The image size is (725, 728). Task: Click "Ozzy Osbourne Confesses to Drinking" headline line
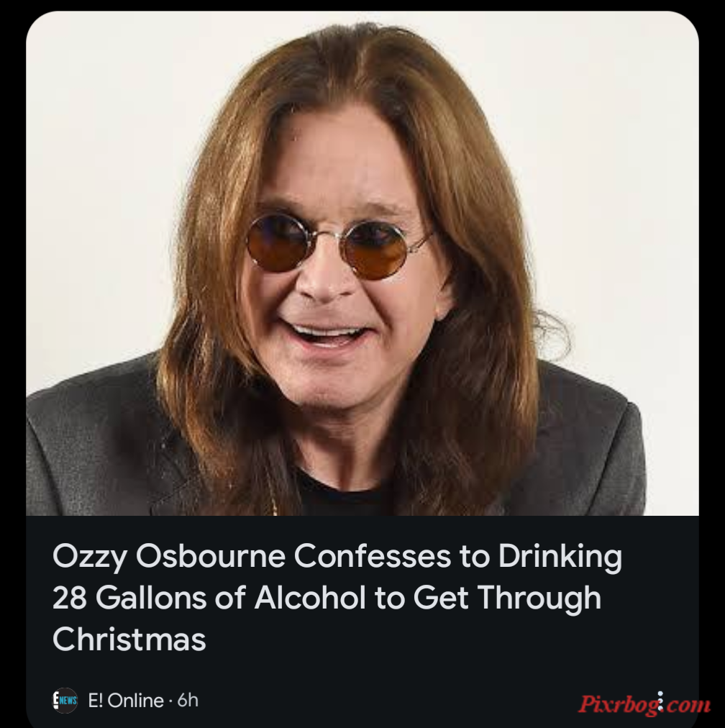[x=337, y=556]
